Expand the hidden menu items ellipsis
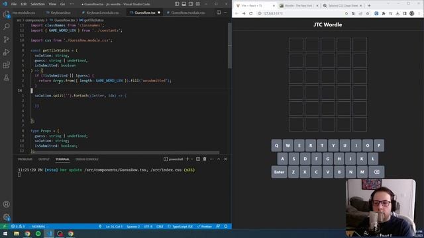 pyautogui.click(x=72, y=4)
